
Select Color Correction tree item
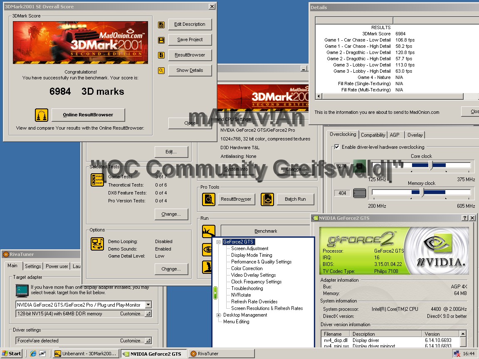[247, 269]
